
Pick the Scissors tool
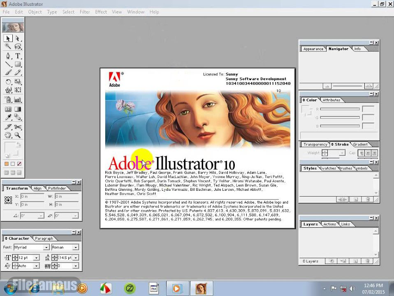coord(18,127)
